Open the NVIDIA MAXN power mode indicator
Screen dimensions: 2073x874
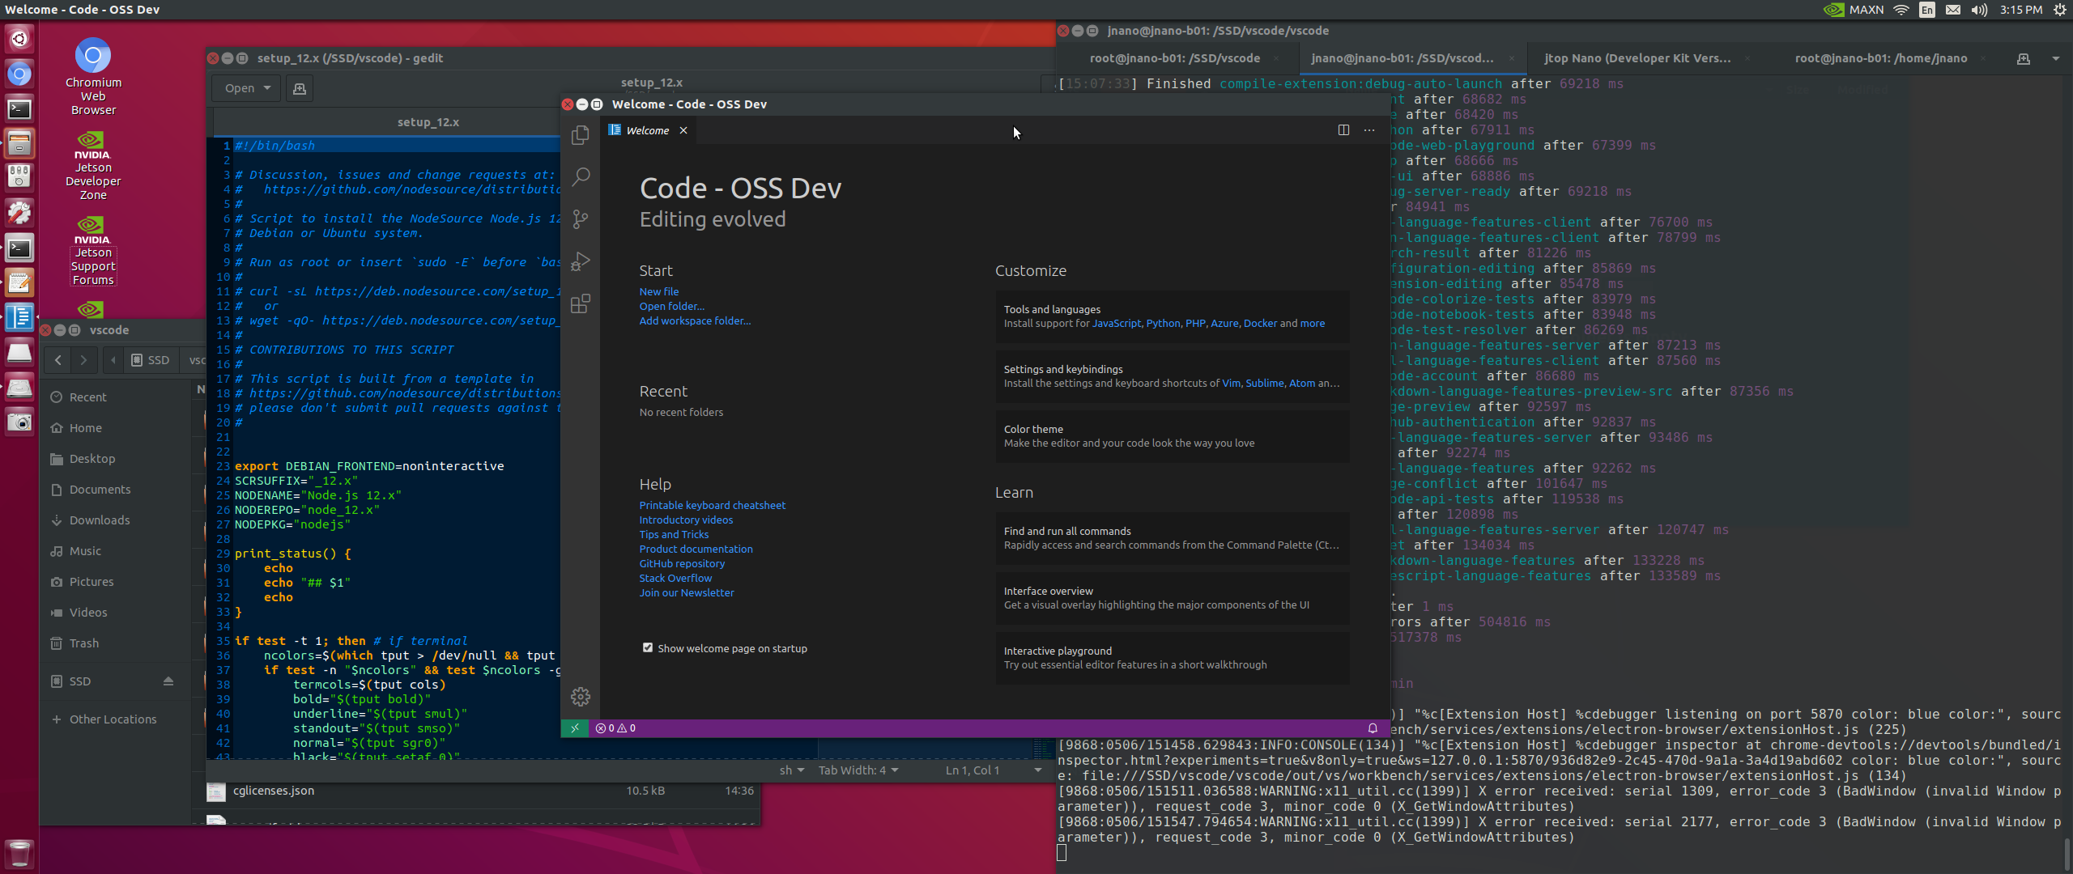[1853, 10]
